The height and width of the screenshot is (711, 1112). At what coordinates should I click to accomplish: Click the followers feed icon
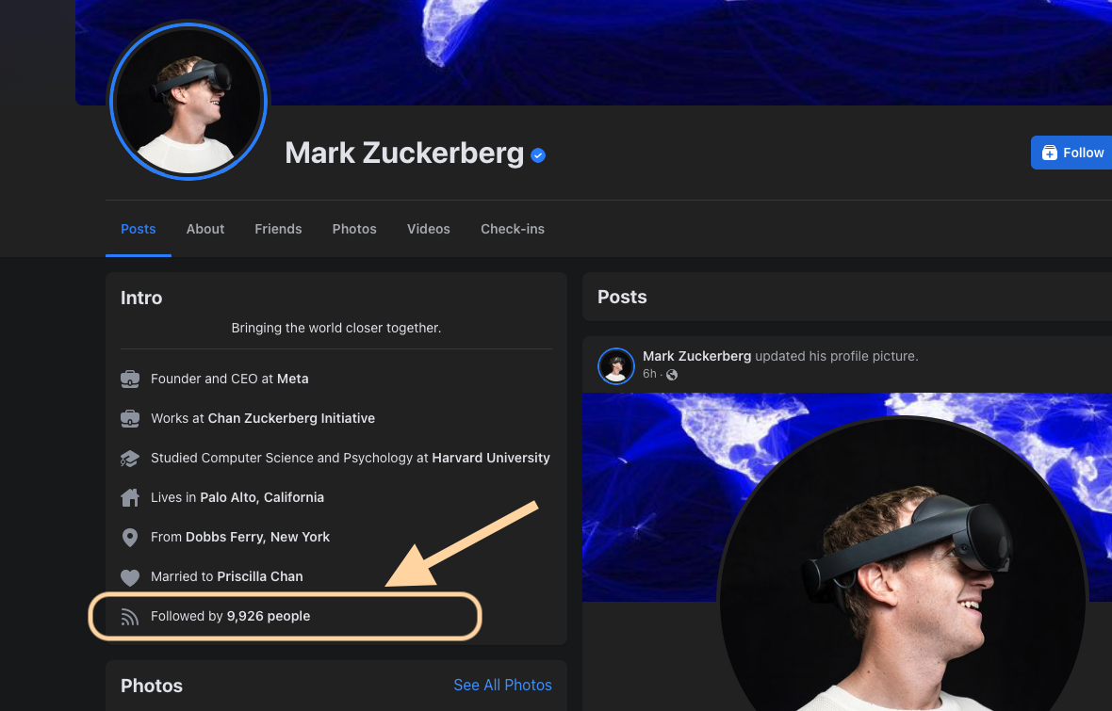pos(130,617)
